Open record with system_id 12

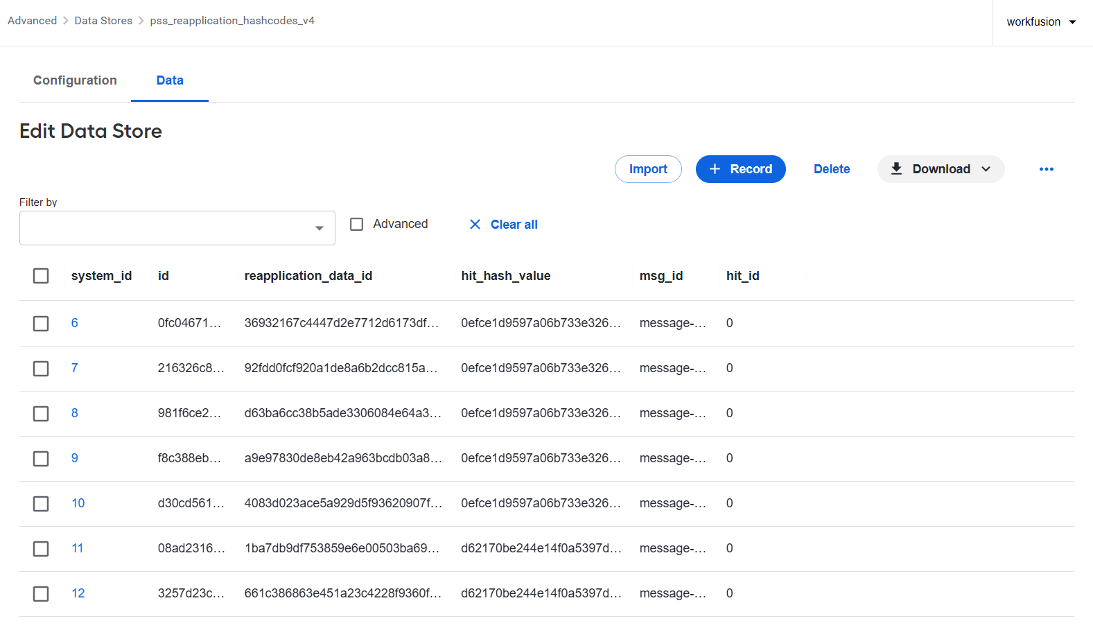78,593
